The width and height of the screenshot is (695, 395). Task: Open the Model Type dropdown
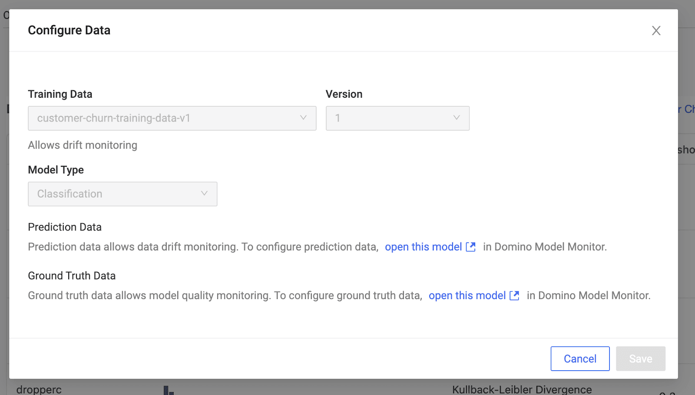(122, 194)
